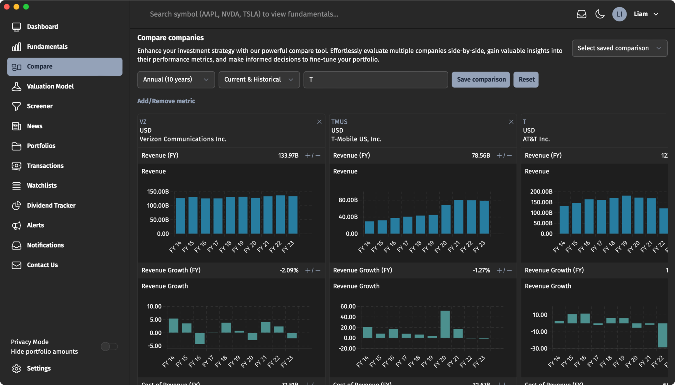The width and height of the screenshot is (675, 385).
Task: Open the Current & Historical dropdown
Action: tap(259, 80)
